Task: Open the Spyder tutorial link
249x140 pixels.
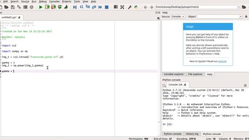Action: 222,61
